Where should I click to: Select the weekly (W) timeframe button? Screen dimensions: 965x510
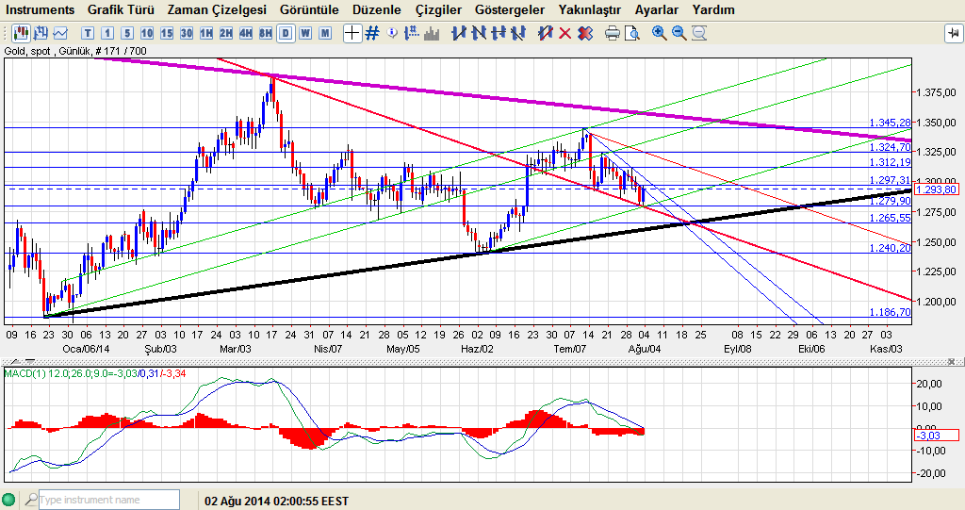pos(305,33)
